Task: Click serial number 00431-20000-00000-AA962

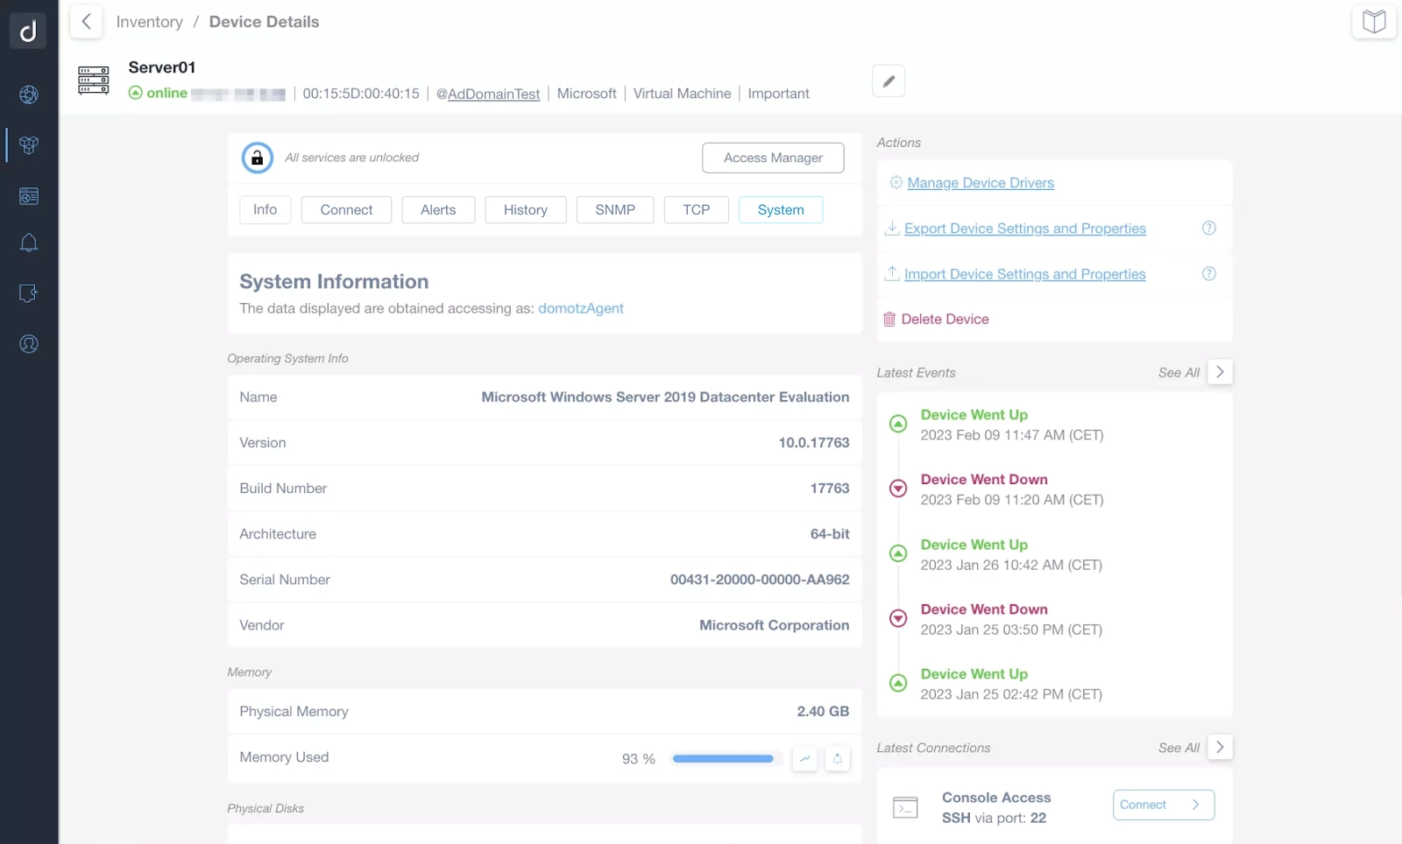Action: 760,580
